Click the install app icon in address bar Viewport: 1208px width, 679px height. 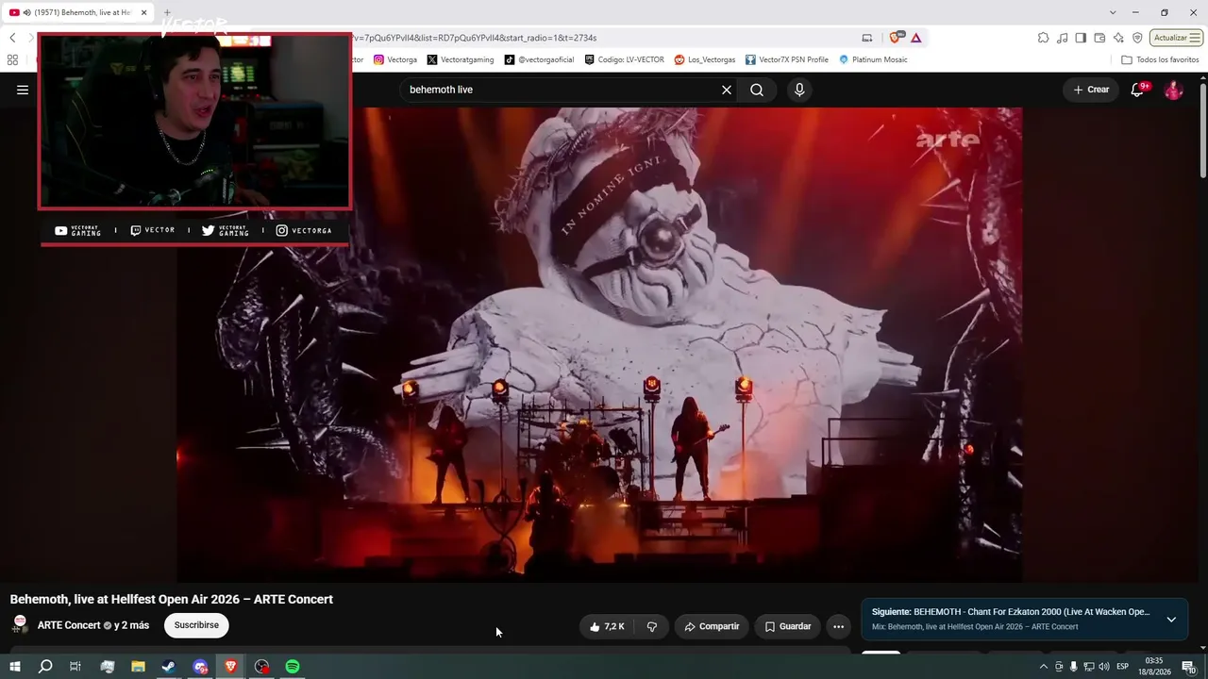(x=867, y=38)
